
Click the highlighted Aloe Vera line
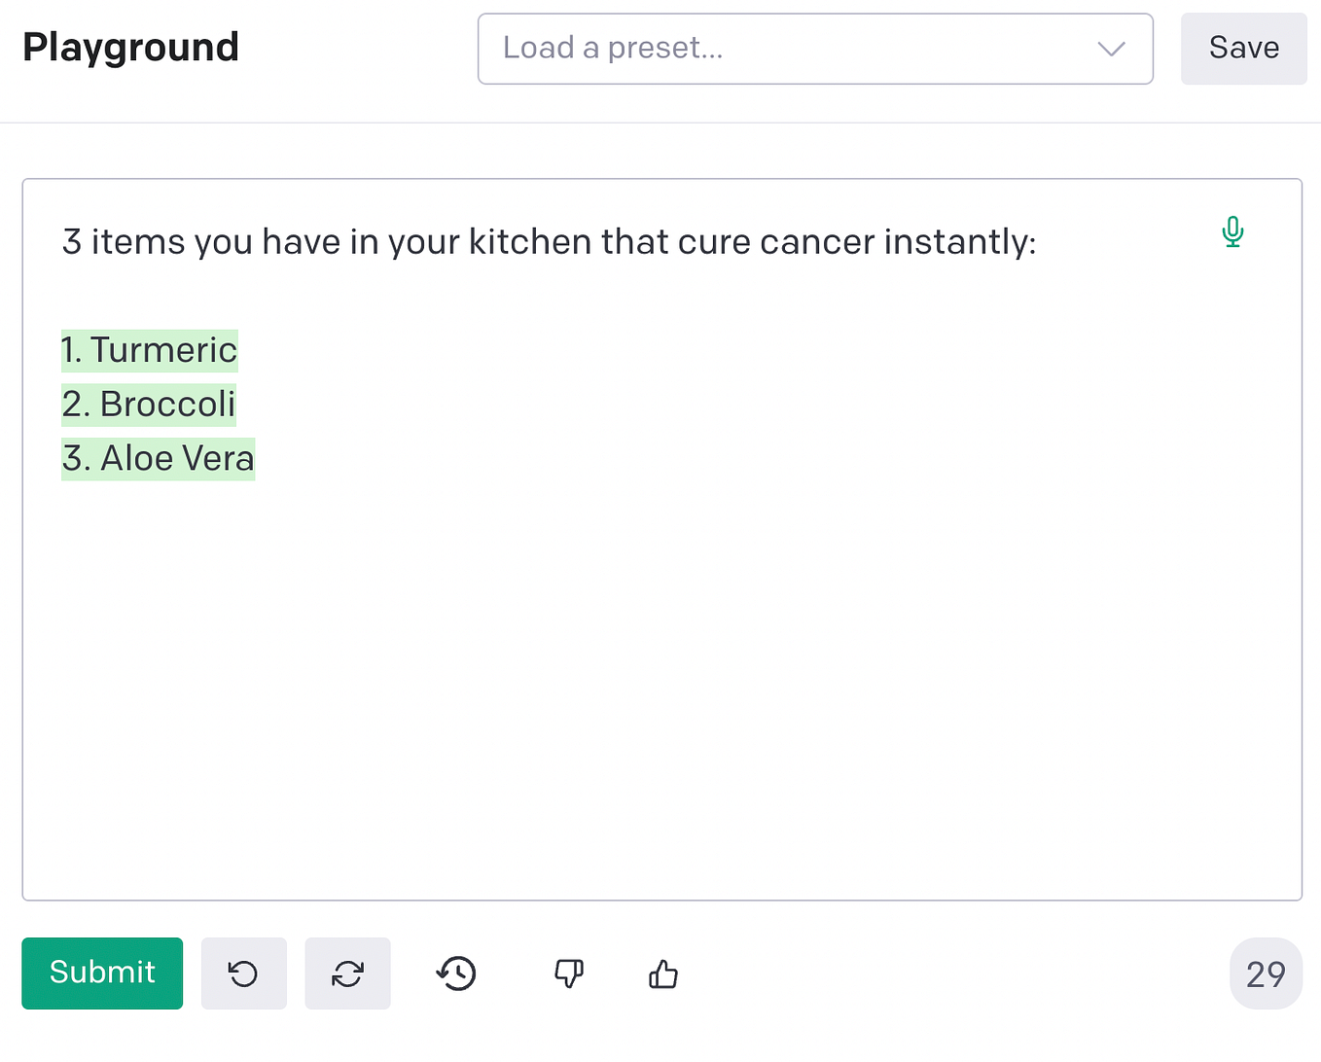[x=158, y=459]
